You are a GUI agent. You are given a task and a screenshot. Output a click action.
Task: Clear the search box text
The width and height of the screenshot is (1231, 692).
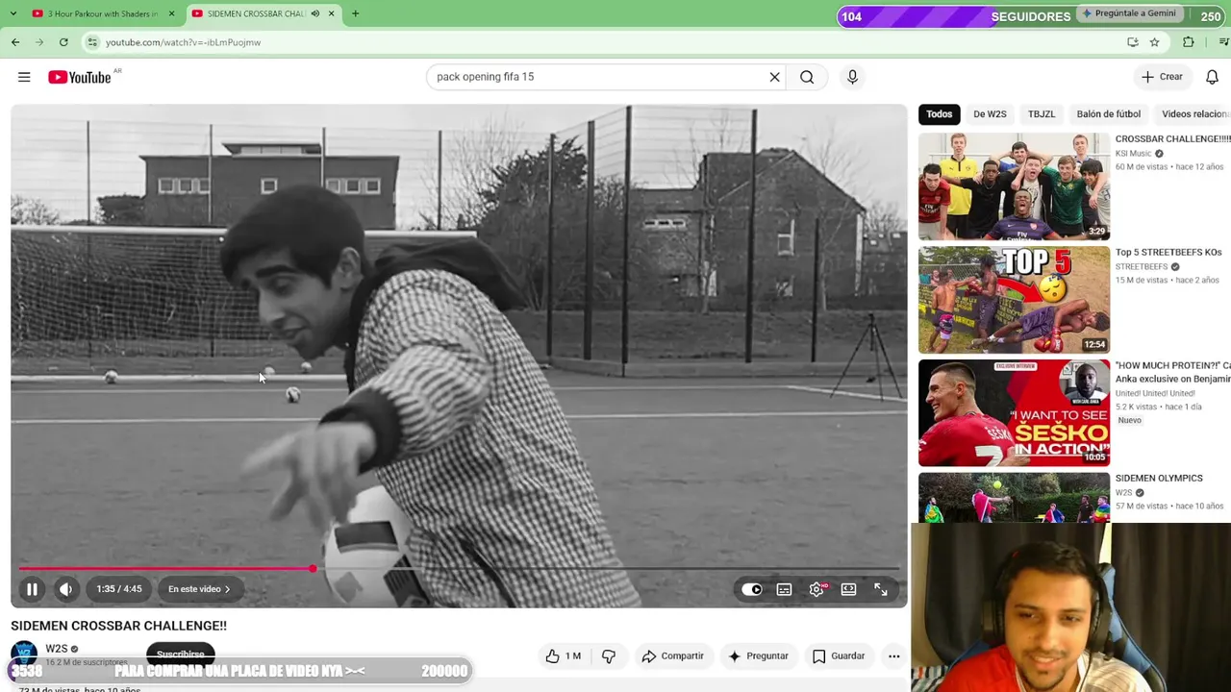point(774,77)
